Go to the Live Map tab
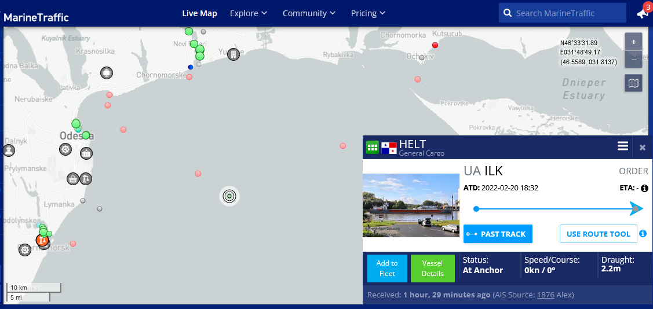Screen dimensions: 653x309 click(x=199, y=13)
